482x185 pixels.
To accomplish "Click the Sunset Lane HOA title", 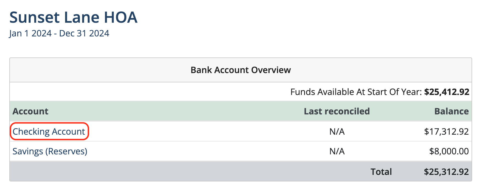I will pos(73,17).
